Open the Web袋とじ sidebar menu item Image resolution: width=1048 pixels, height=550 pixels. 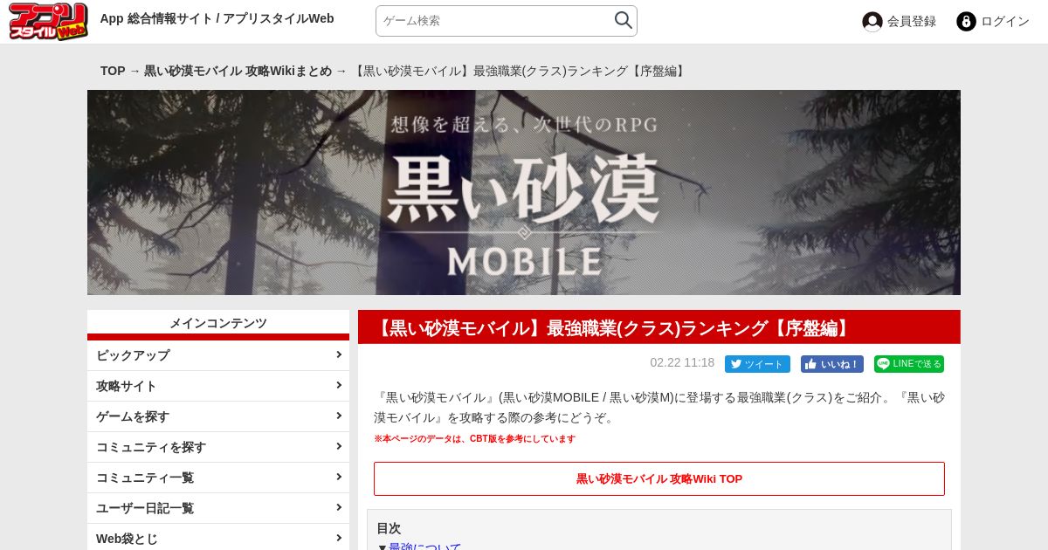[218, 539]
